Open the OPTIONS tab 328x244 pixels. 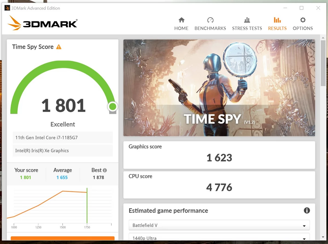tap(303, 24)
